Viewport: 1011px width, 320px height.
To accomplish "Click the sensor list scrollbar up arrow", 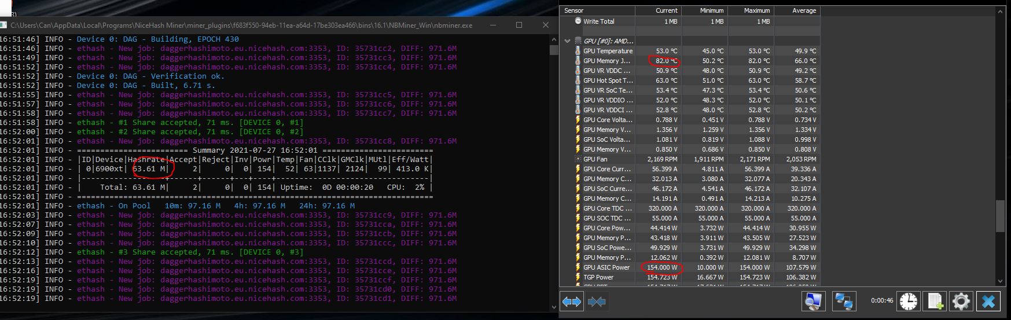I will pos(1001,11).
